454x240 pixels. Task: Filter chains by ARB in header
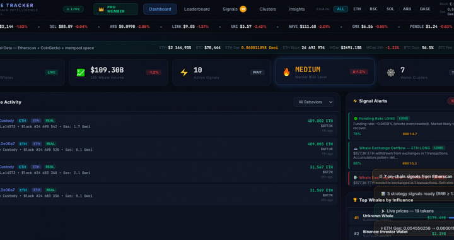click(x=407, y=9)
